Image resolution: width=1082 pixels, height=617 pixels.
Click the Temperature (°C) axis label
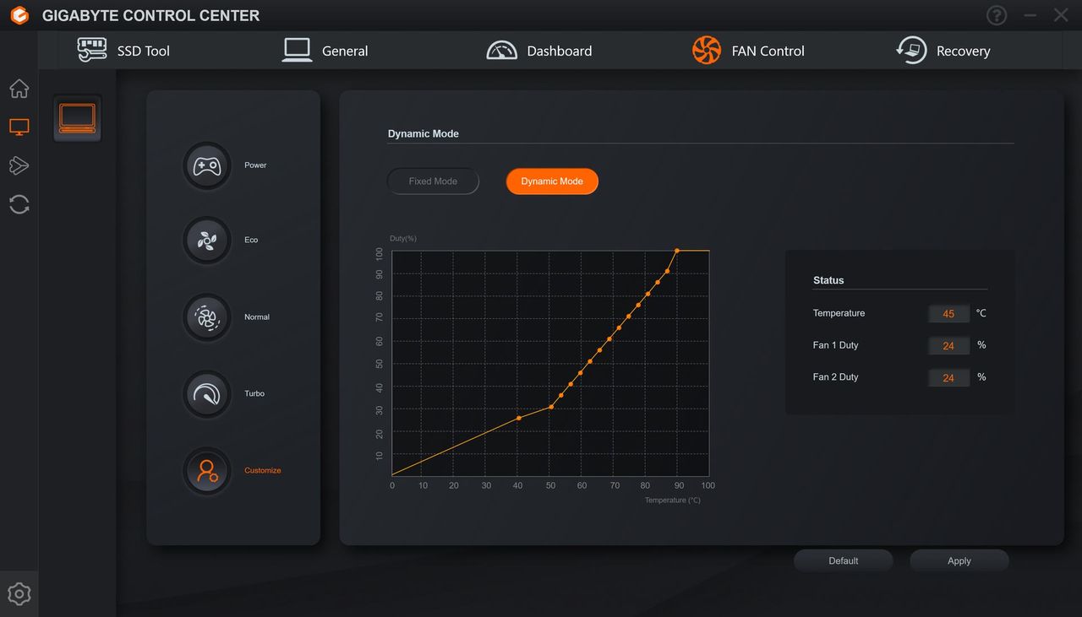(673, 501)
